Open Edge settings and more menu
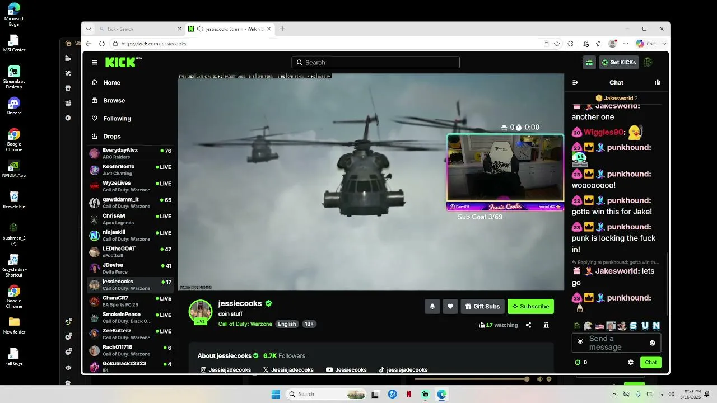The width and height of the screenshot is (717, 403). pyautogui.click(x=626, y=44)
